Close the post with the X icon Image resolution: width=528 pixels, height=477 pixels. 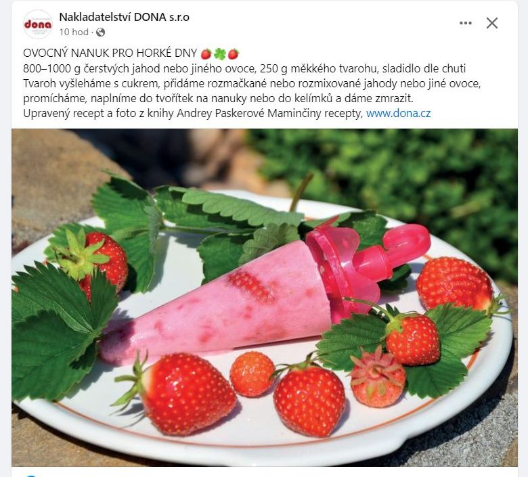click(x=492, y=23)
